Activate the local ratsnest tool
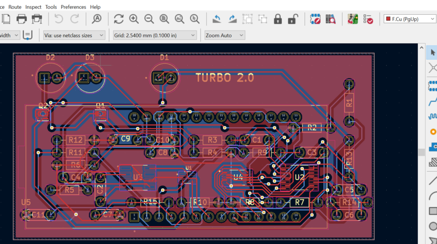Viewport: 437px width, 244px height. click(x=433, y=67)
